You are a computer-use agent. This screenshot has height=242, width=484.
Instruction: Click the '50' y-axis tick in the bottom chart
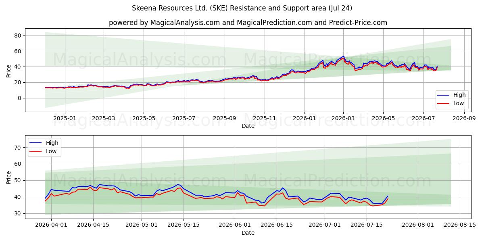coord(18,180)
